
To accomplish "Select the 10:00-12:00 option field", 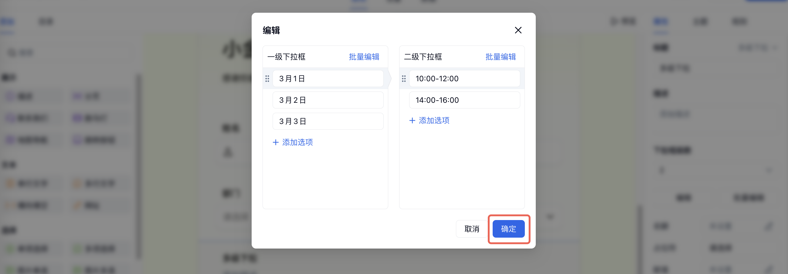I will [464, 79].
